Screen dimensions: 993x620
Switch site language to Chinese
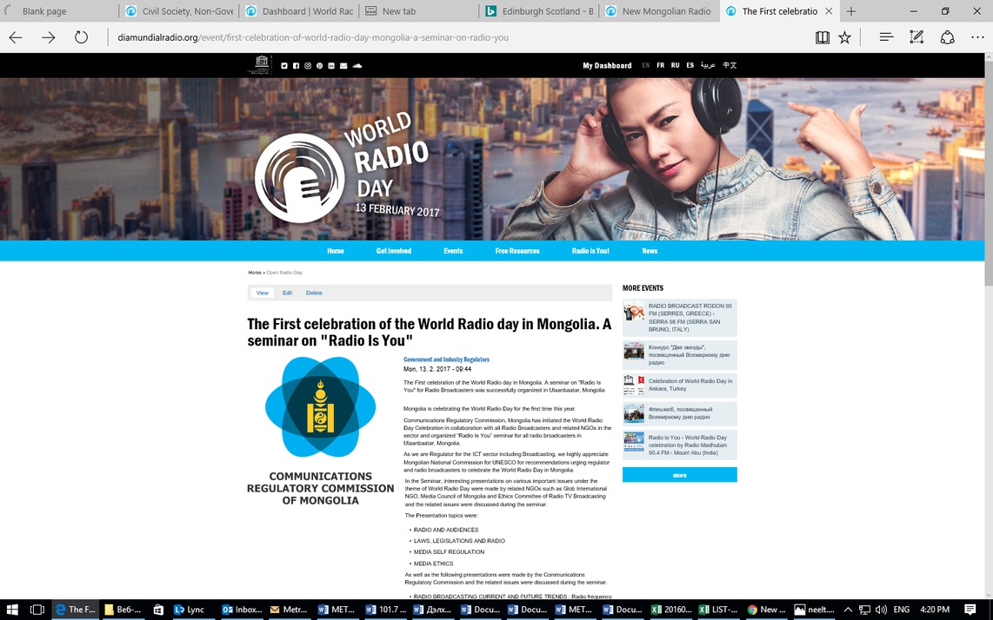click(x=730, y=65)
